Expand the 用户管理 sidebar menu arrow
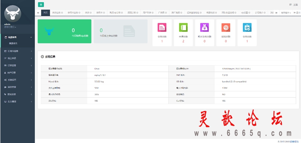Viewport: 301px width, 143px height. click(x=31, y=73)
